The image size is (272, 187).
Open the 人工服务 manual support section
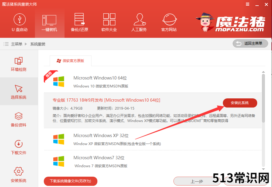pos(139,22)
